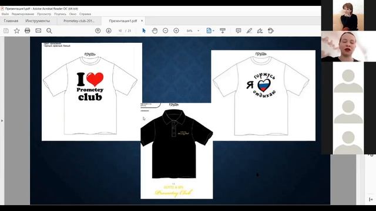Image resolution: width=376 pixels, height=211 pixels.
Task: Click the scrolling mode toolbar icon
Action: pos(223,30)
